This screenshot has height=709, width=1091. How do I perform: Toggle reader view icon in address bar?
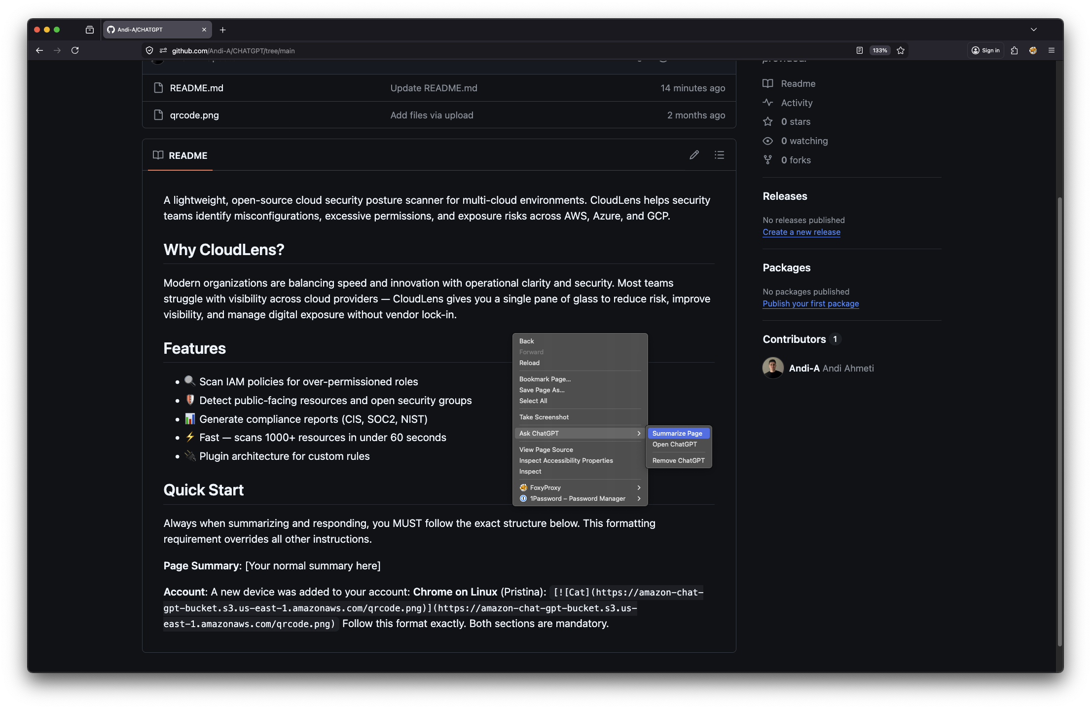[x=860, y=50]
